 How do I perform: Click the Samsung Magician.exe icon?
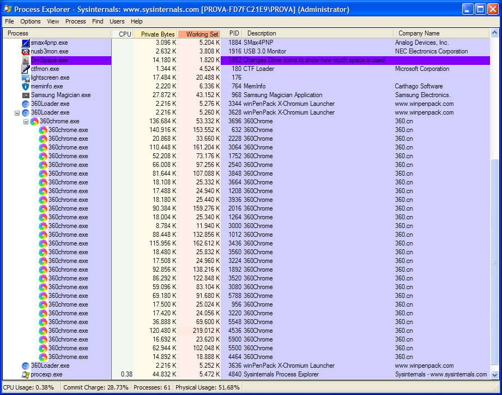(26, 95)
